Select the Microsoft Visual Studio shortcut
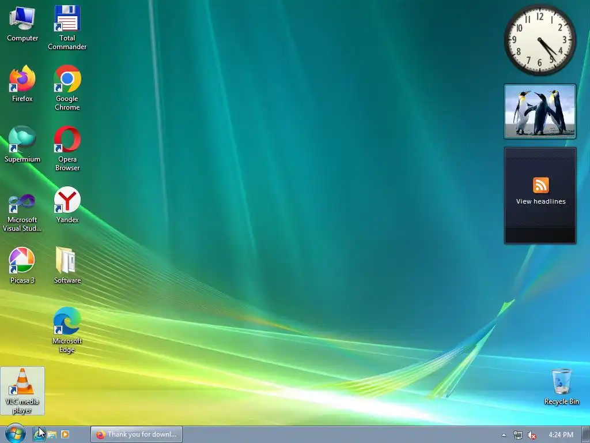This screenshot has height=443, width=590. coord(22,213)
